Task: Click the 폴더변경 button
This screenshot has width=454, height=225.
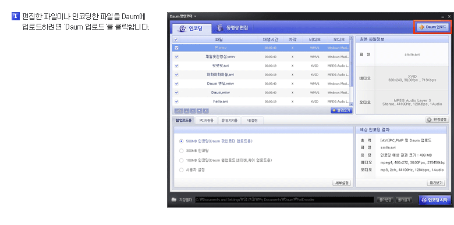Action: coord(385,199)
